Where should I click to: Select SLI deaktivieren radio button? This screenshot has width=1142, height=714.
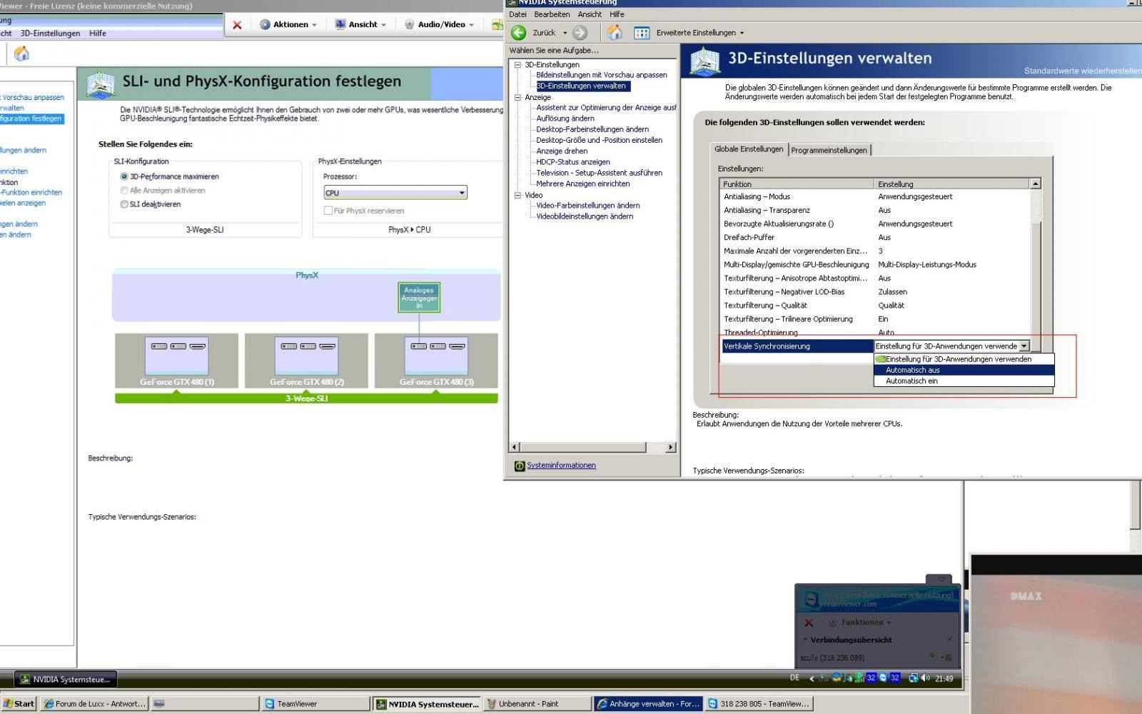(x=124, y=204)
